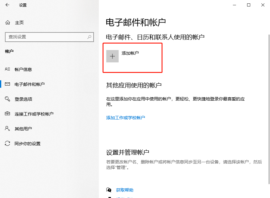The image size is (270, 198).
Task: Click the magnifier icon in the search box
Action: (x=89, y=37)
